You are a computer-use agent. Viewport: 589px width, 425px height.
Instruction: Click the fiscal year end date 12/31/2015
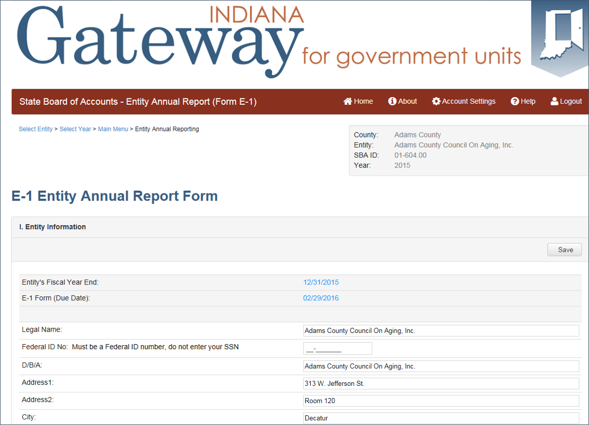tap(321, 282)
